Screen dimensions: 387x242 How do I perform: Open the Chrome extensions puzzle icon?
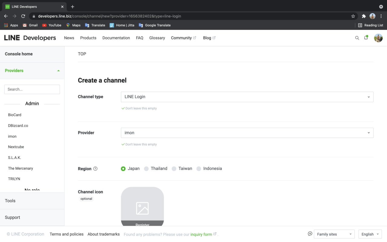(x=364, y=16)
